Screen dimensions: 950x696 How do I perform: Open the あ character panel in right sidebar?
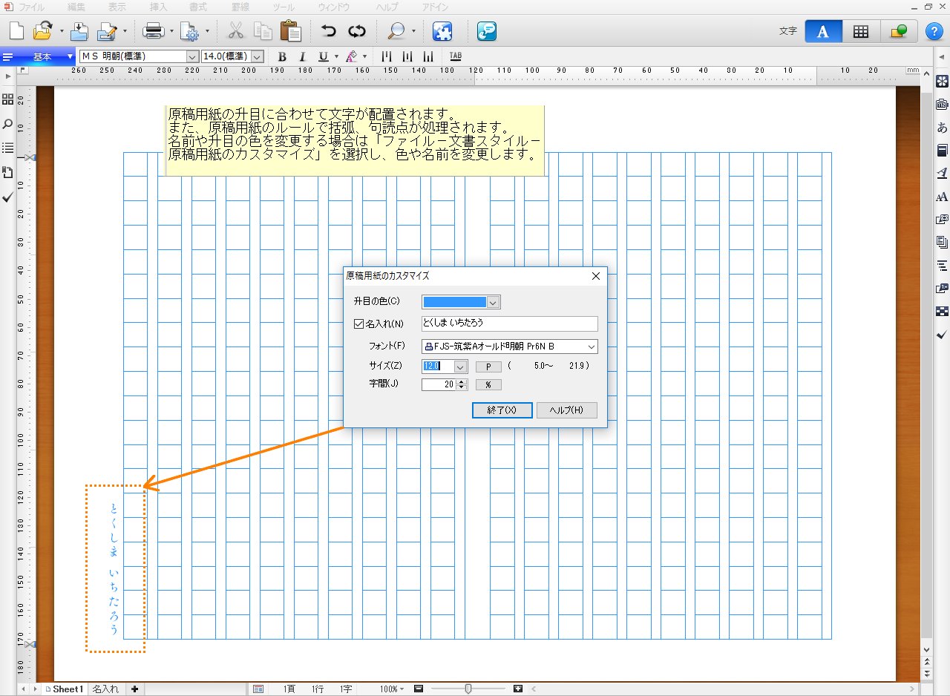click(x=942, y=127)
